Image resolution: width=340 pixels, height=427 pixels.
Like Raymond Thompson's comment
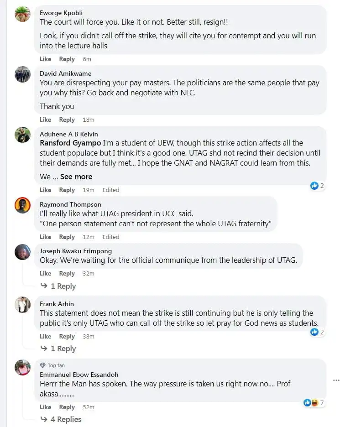46,237
